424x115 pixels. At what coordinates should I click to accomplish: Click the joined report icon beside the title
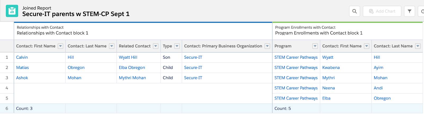[12, 11]
